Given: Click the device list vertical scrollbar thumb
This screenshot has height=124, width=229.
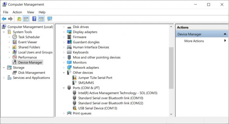Looking at the screenshot, I should point(171,68).
